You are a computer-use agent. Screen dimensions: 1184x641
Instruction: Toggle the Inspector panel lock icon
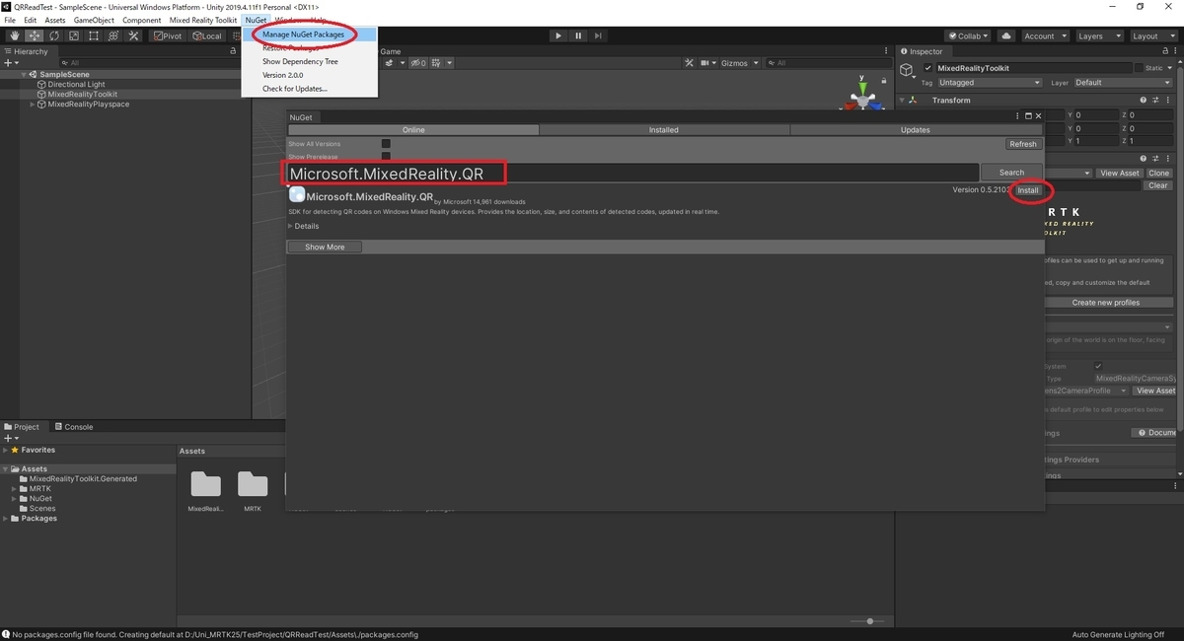pyautogui.click(x=1165, y=51)
